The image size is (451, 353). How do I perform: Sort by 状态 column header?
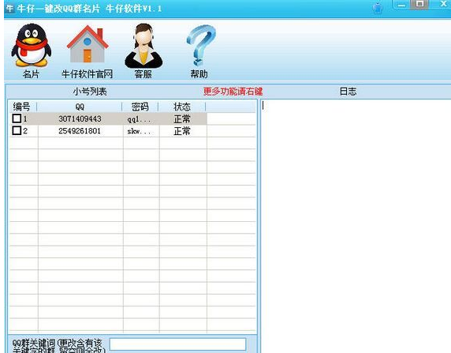pyautogui.click(x=182, y=107)
